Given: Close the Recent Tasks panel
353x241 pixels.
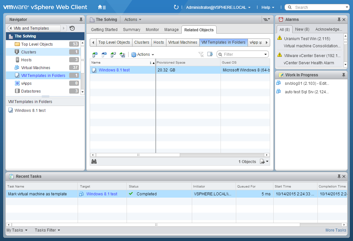Looking at the screenshot, I should click(x=344, y=176).
